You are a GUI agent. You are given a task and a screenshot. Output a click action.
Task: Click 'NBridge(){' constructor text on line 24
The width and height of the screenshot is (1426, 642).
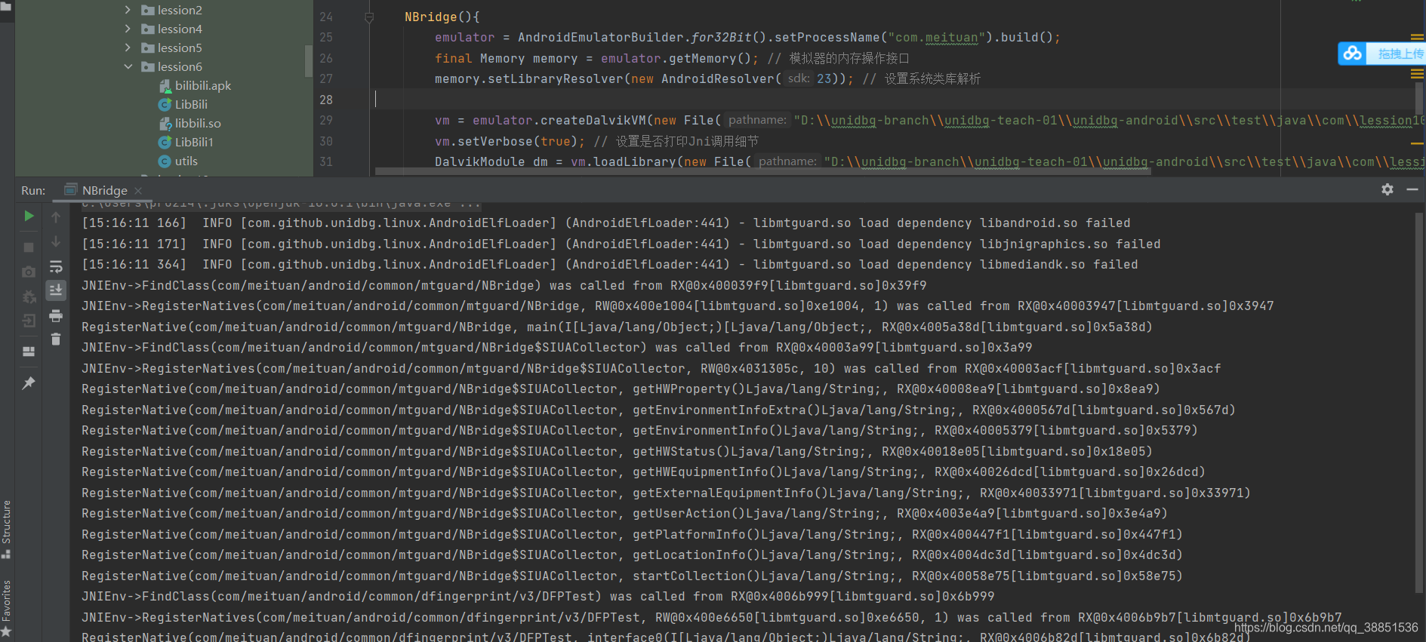(x=442, y=17)
